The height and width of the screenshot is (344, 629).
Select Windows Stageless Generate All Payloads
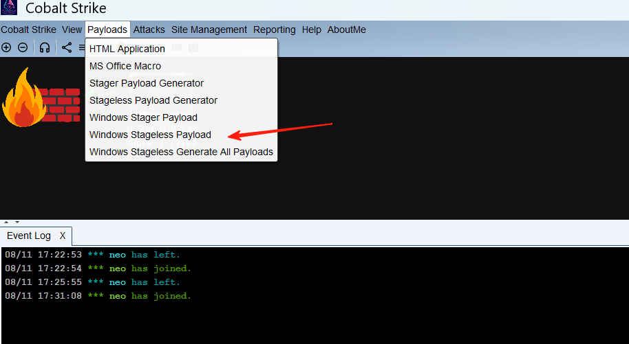pos(181,152)
